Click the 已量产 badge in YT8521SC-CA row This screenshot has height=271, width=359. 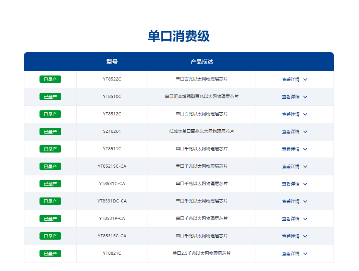(50, 166)
